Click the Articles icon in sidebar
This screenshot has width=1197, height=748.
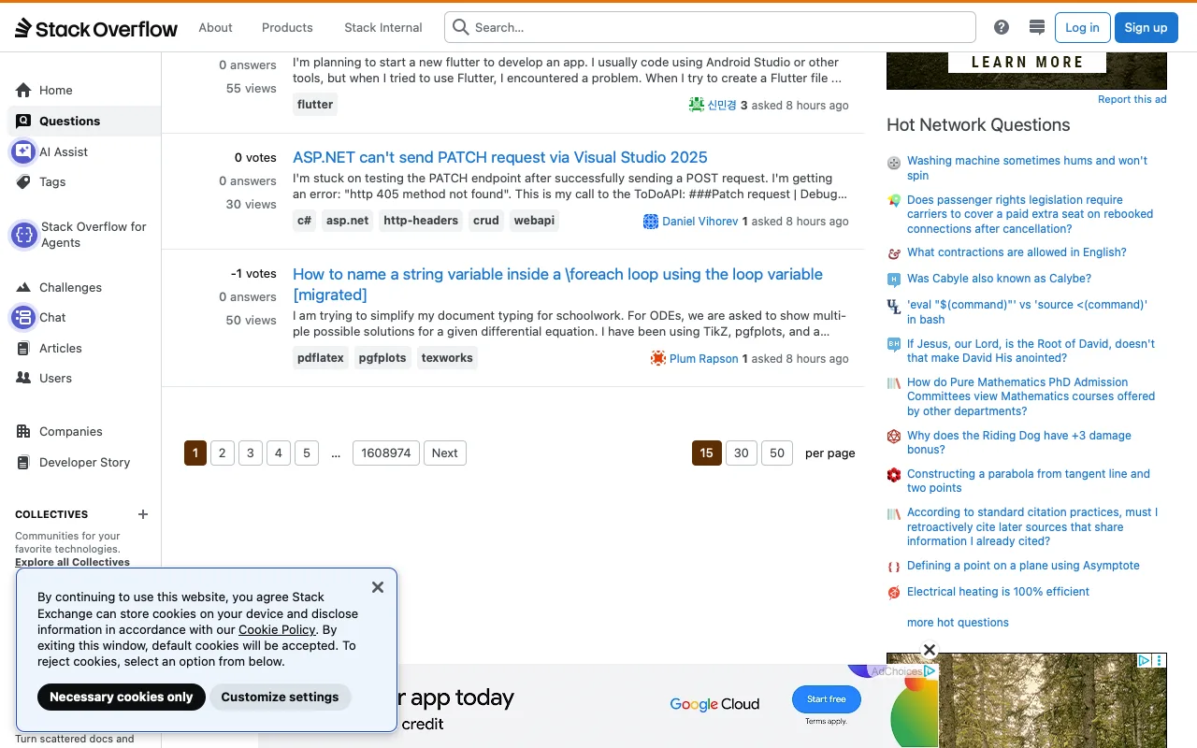(x=23, y=348)
